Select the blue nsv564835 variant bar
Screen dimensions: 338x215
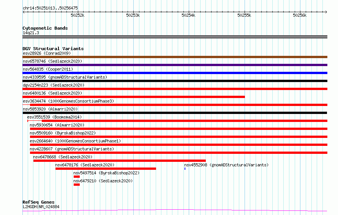[x=175, y=73]
